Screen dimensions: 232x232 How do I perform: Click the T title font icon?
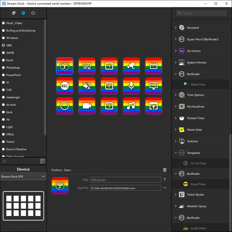tap(165, 180)
